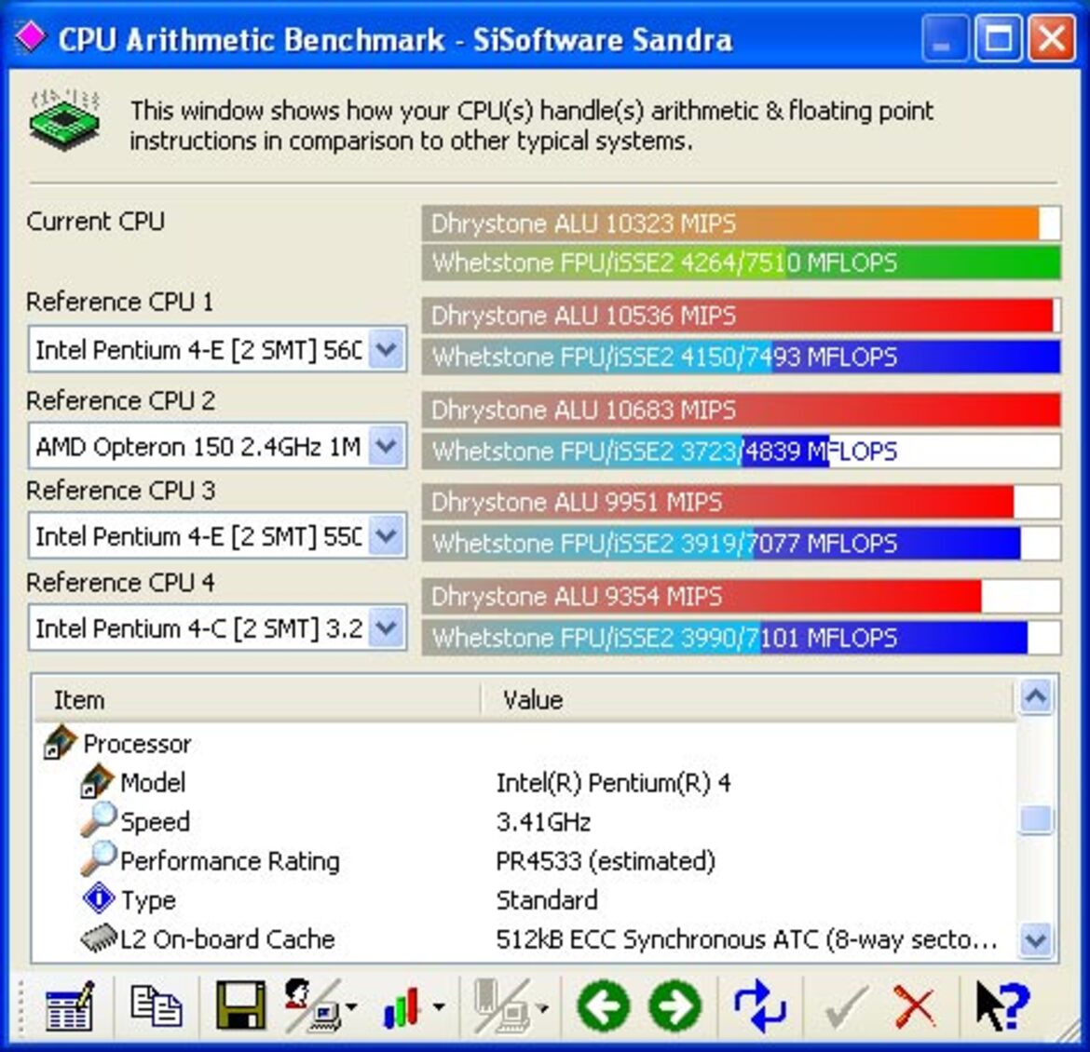Click the copy to clipboard icon
This screenshot has width=1090, height=1052.
point(157,1006)
